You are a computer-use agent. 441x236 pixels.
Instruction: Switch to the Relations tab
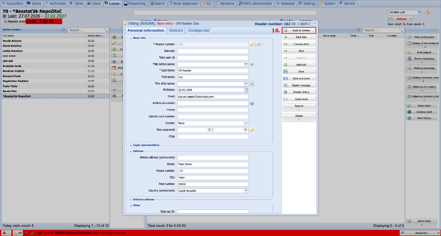176,30
